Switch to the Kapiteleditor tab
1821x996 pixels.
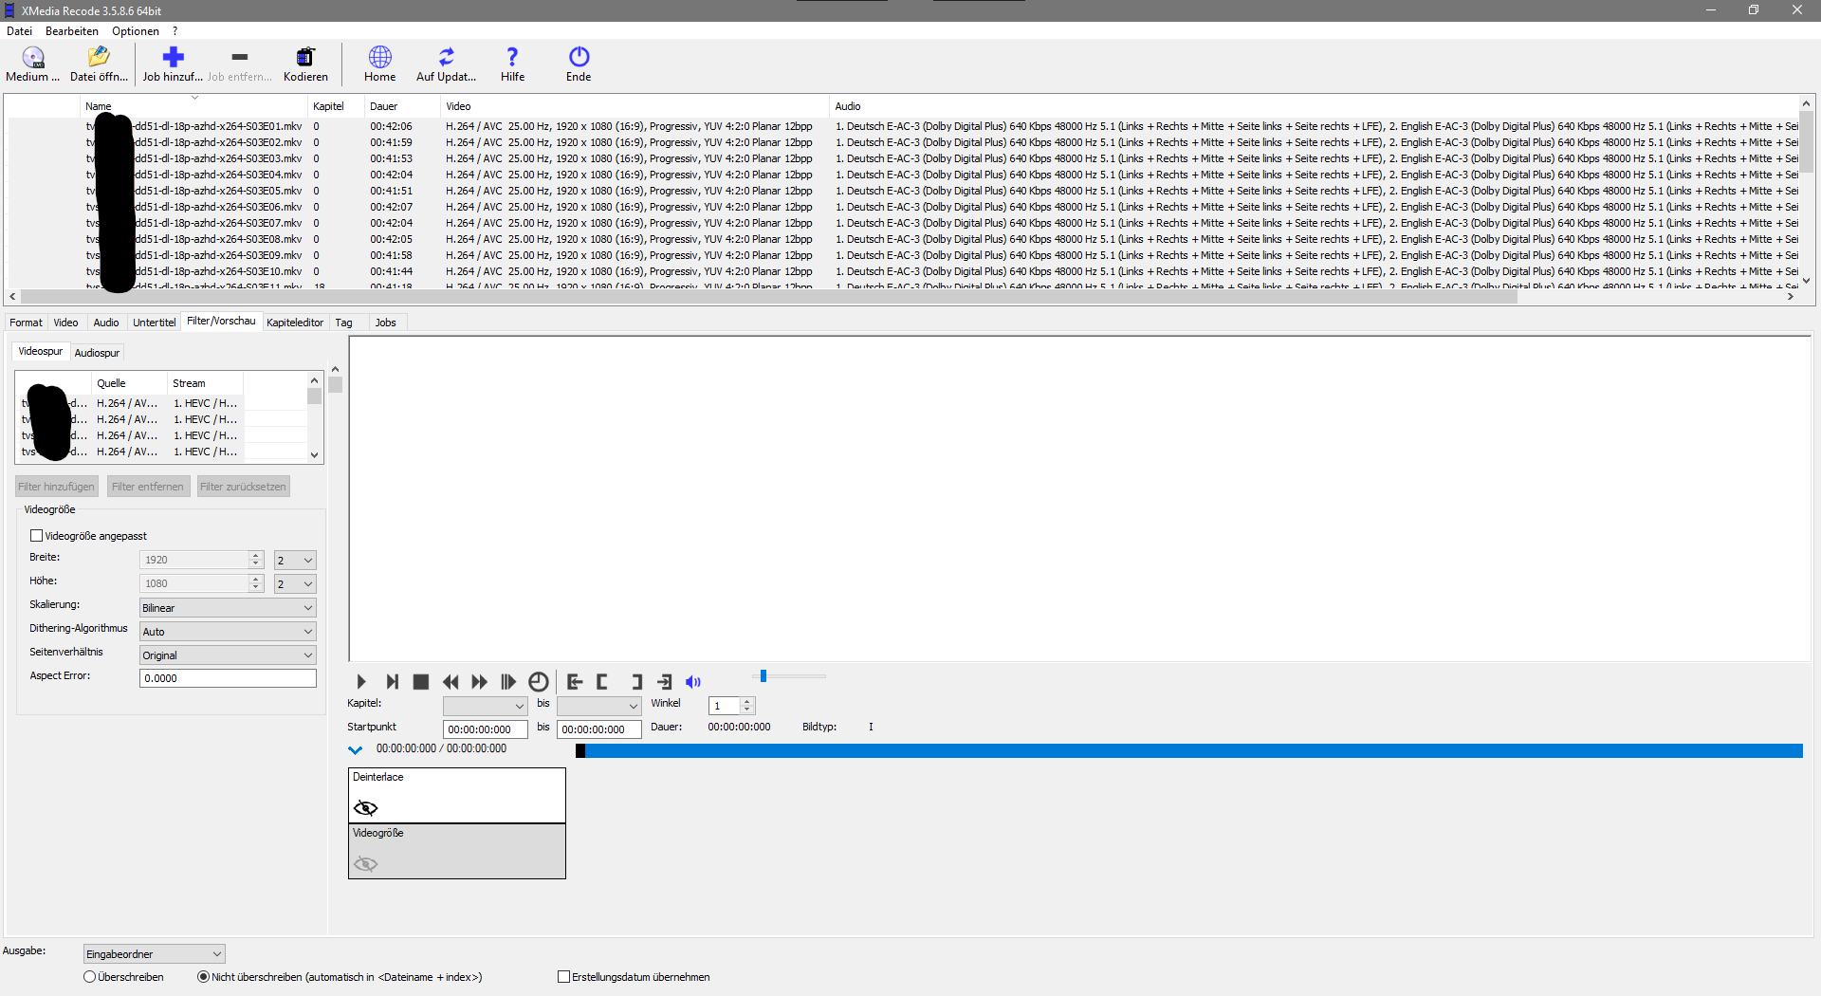point(295,323)
